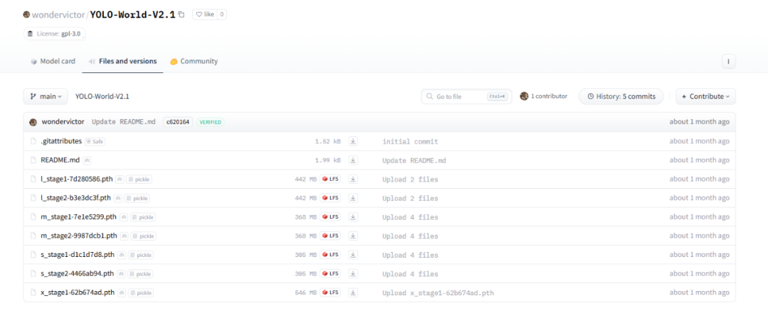
Task: Open the README.md file
Action: (60, 160)
